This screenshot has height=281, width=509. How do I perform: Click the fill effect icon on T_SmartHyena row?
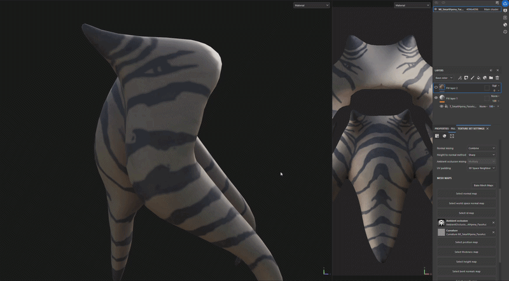(x=447, y=106)
